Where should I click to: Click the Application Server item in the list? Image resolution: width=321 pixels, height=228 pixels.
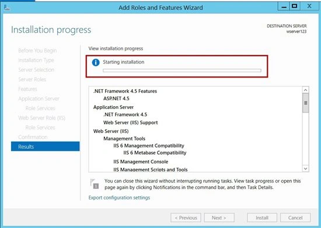pos(113,107)
